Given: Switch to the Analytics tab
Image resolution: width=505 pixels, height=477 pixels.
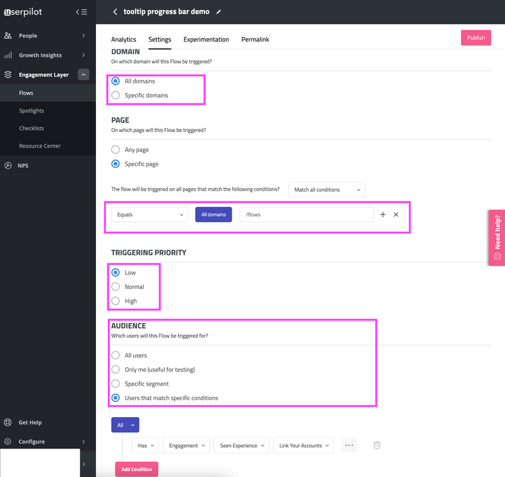Looking at the screenshot, I should (124, 39).
